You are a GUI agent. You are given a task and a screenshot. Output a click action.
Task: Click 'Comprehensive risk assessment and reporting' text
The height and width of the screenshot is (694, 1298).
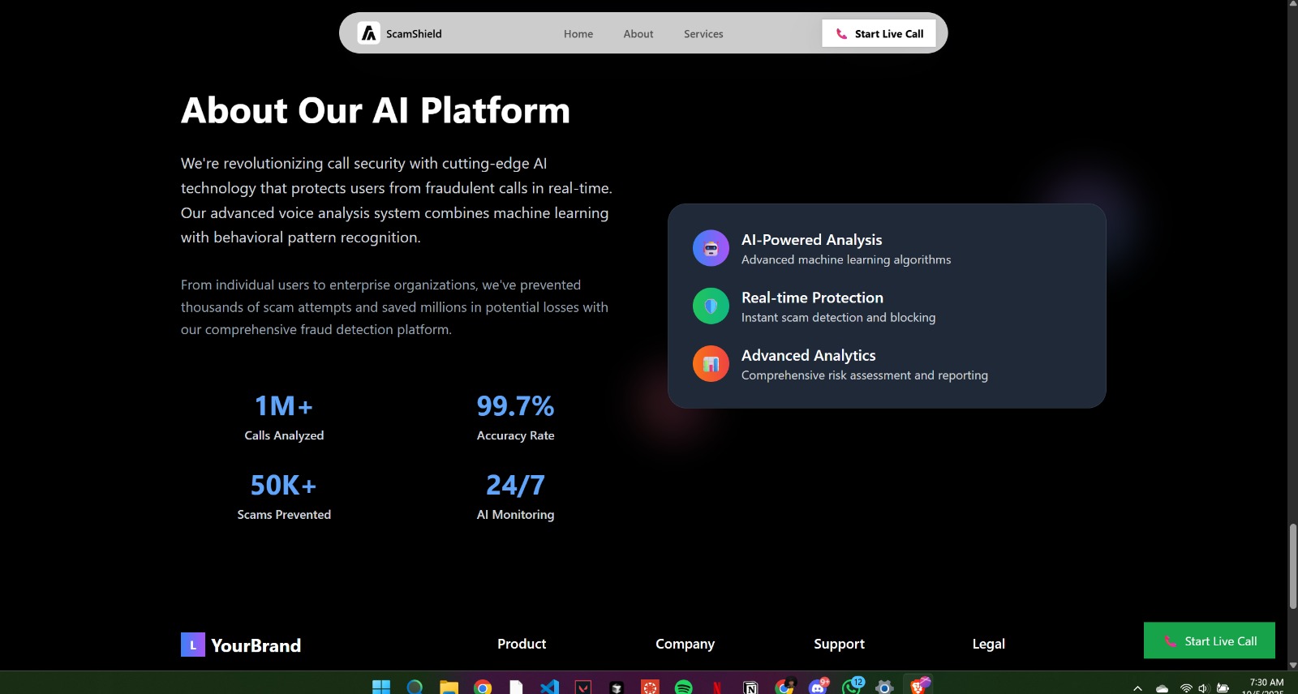865,375
